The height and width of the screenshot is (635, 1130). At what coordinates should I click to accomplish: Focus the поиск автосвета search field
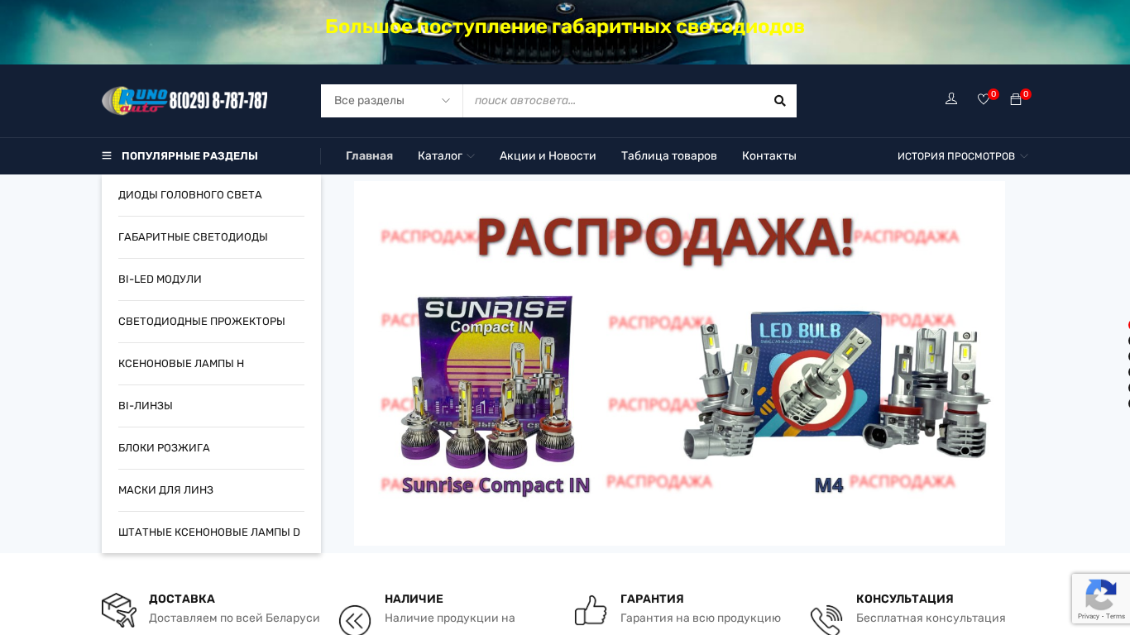pos(613,101)
